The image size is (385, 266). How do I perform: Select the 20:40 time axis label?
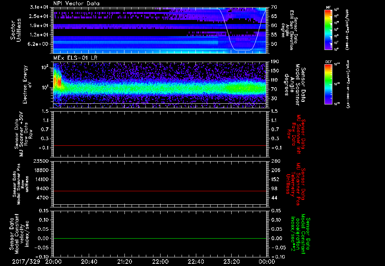tap(89, 261)
